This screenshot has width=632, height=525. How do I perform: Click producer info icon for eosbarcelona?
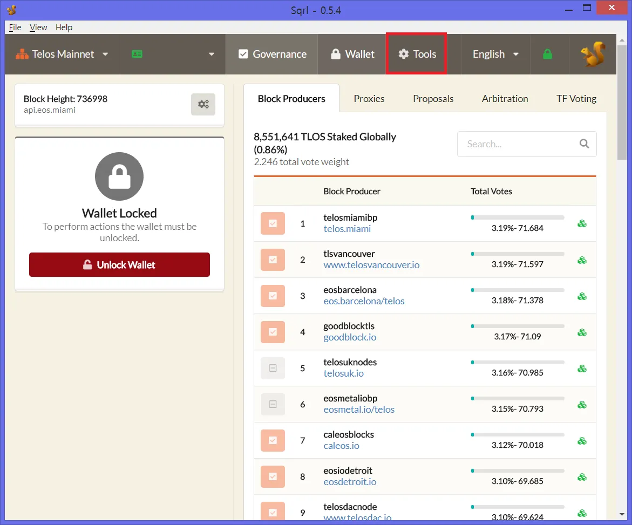click(582, 296)
